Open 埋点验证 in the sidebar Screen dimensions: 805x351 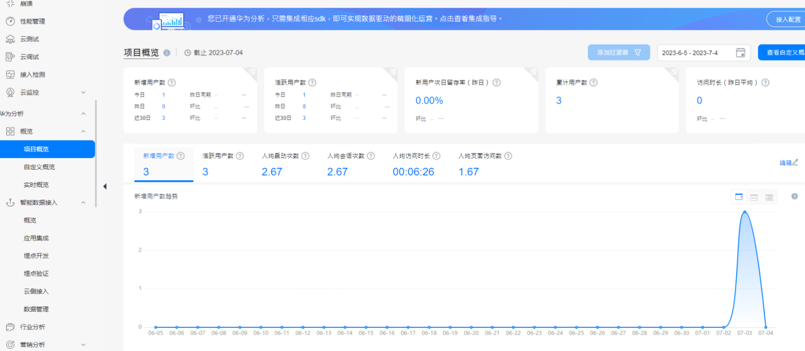click(36, 274)
